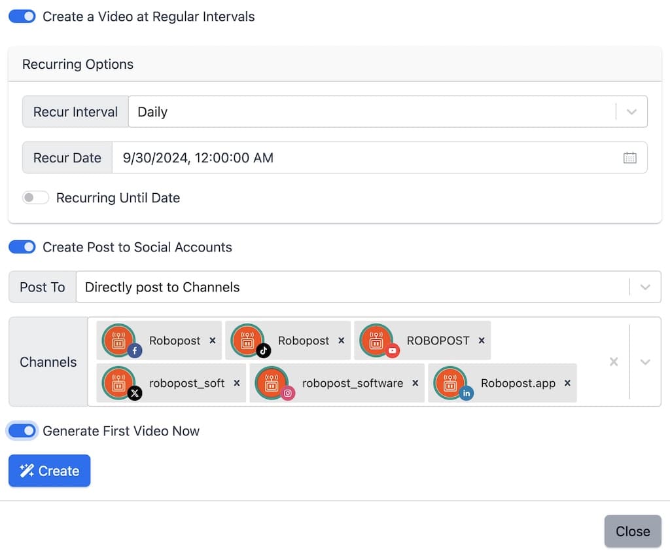This screenshot has height=554, width=670.
Task: Click the Channels label
Action: pos(48,362)
